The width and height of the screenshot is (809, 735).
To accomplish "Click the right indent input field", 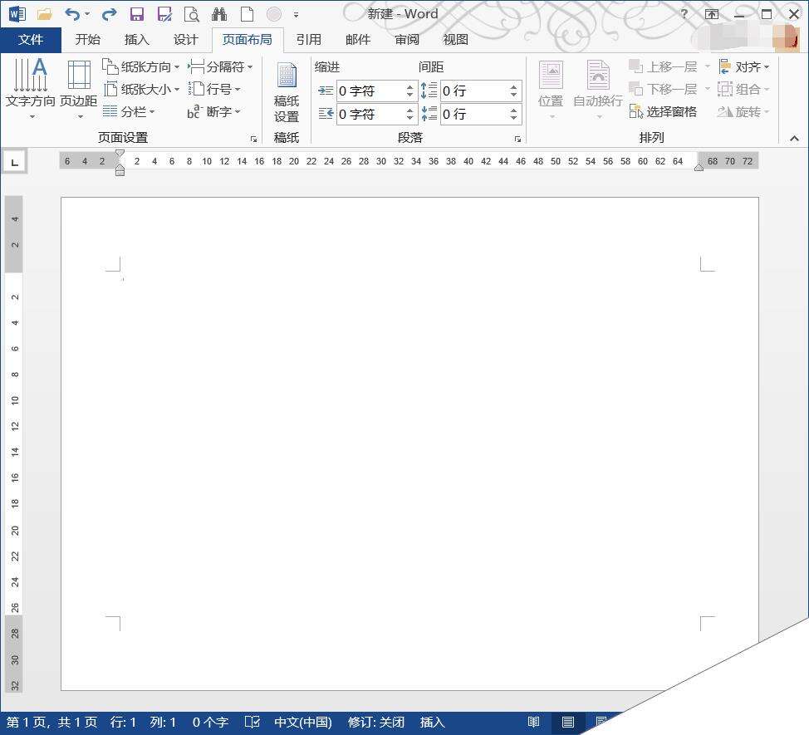I will (x=370, y=114).
